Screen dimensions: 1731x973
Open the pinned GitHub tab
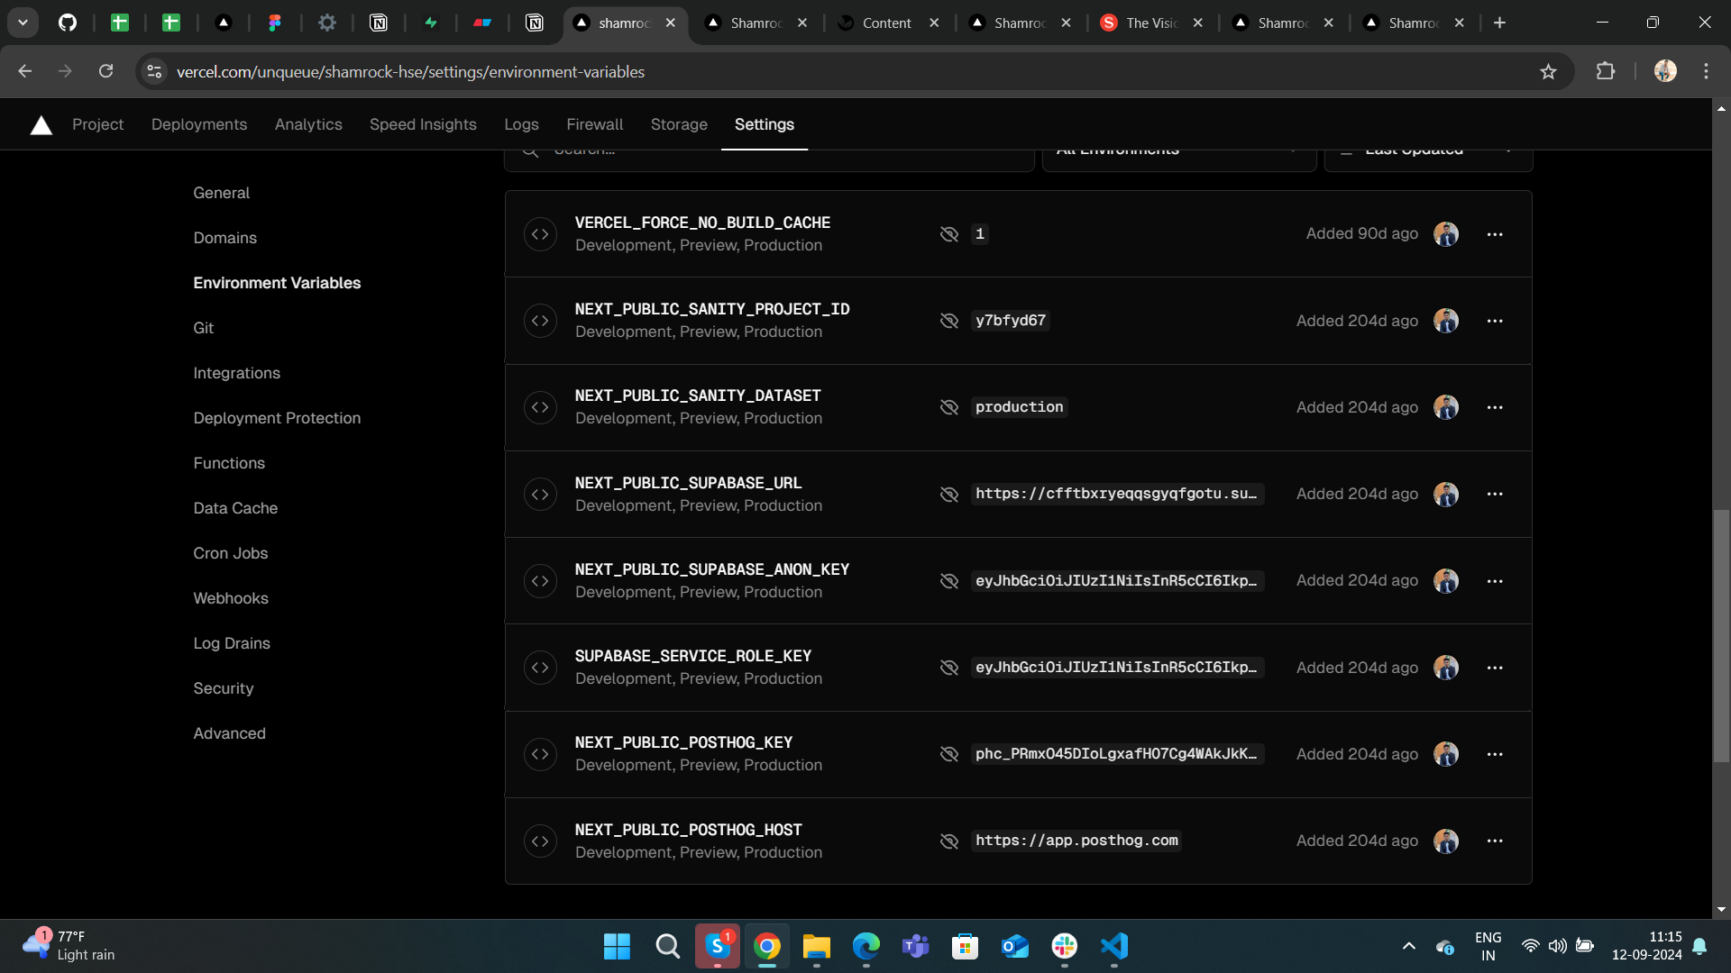(68, 23)
